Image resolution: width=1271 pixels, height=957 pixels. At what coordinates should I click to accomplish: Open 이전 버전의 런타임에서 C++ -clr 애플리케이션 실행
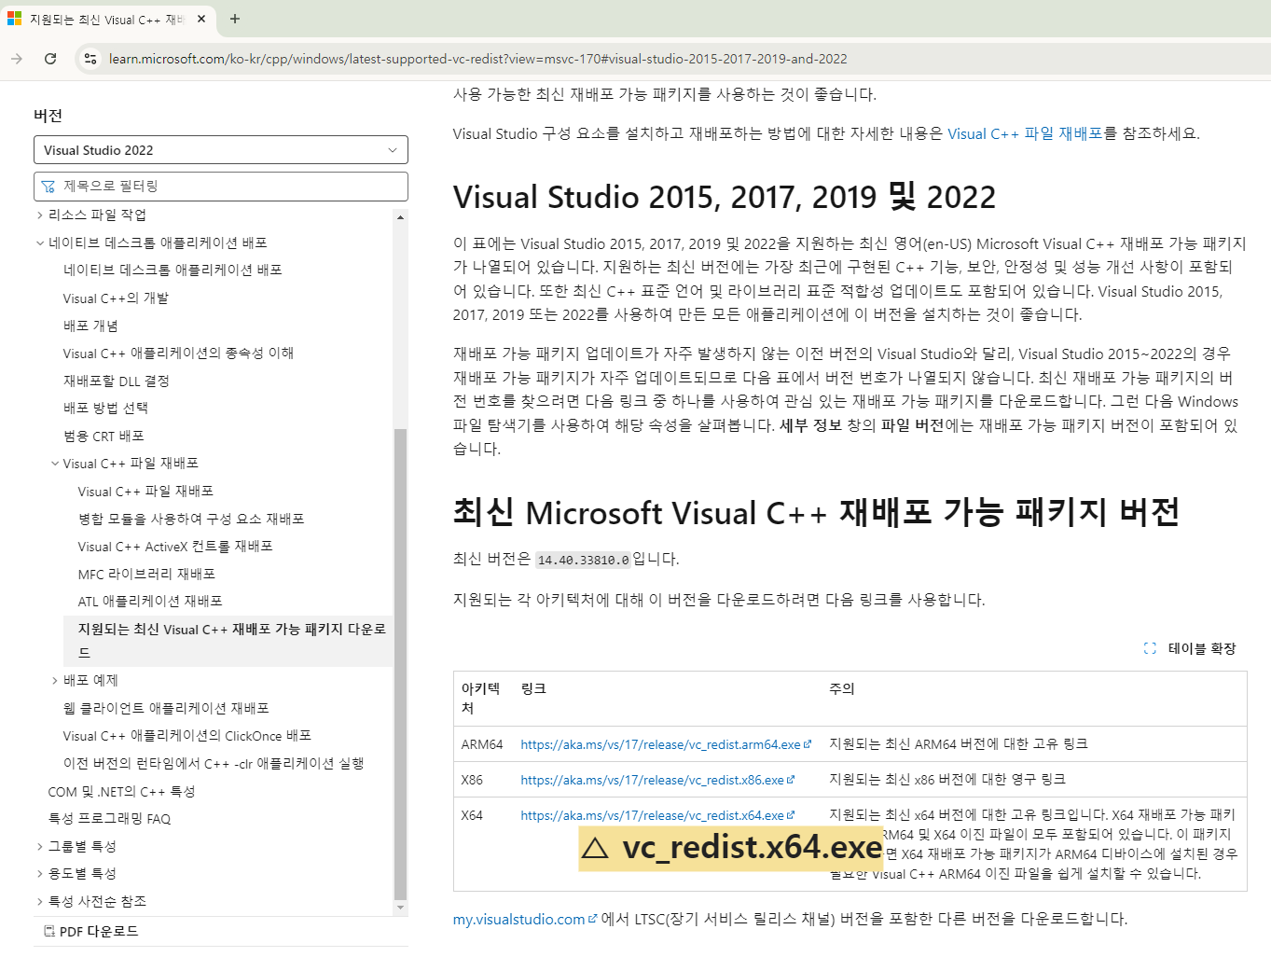[214, 764]
